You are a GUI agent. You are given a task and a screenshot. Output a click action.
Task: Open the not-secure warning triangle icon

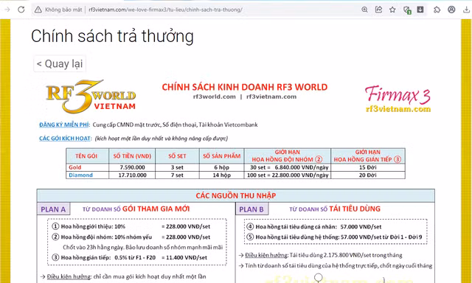click(x=38, y=10)
